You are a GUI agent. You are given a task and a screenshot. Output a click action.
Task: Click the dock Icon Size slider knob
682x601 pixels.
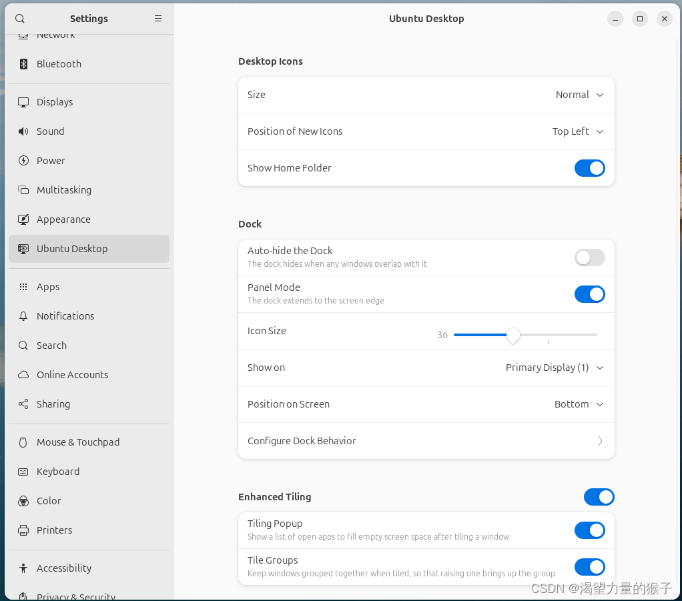(513, 336)
